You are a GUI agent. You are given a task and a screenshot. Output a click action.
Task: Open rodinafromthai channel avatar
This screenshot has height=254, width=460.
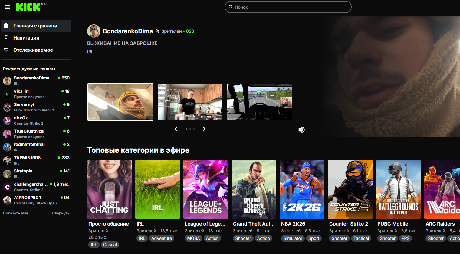(7, 147)
